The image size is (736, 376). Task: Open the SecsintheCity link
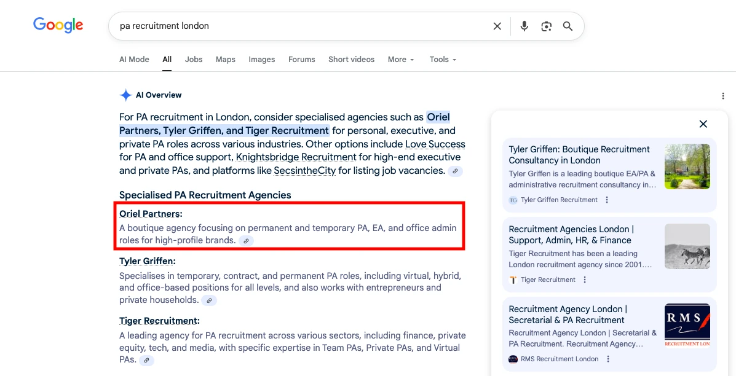[x=304, y=171]
